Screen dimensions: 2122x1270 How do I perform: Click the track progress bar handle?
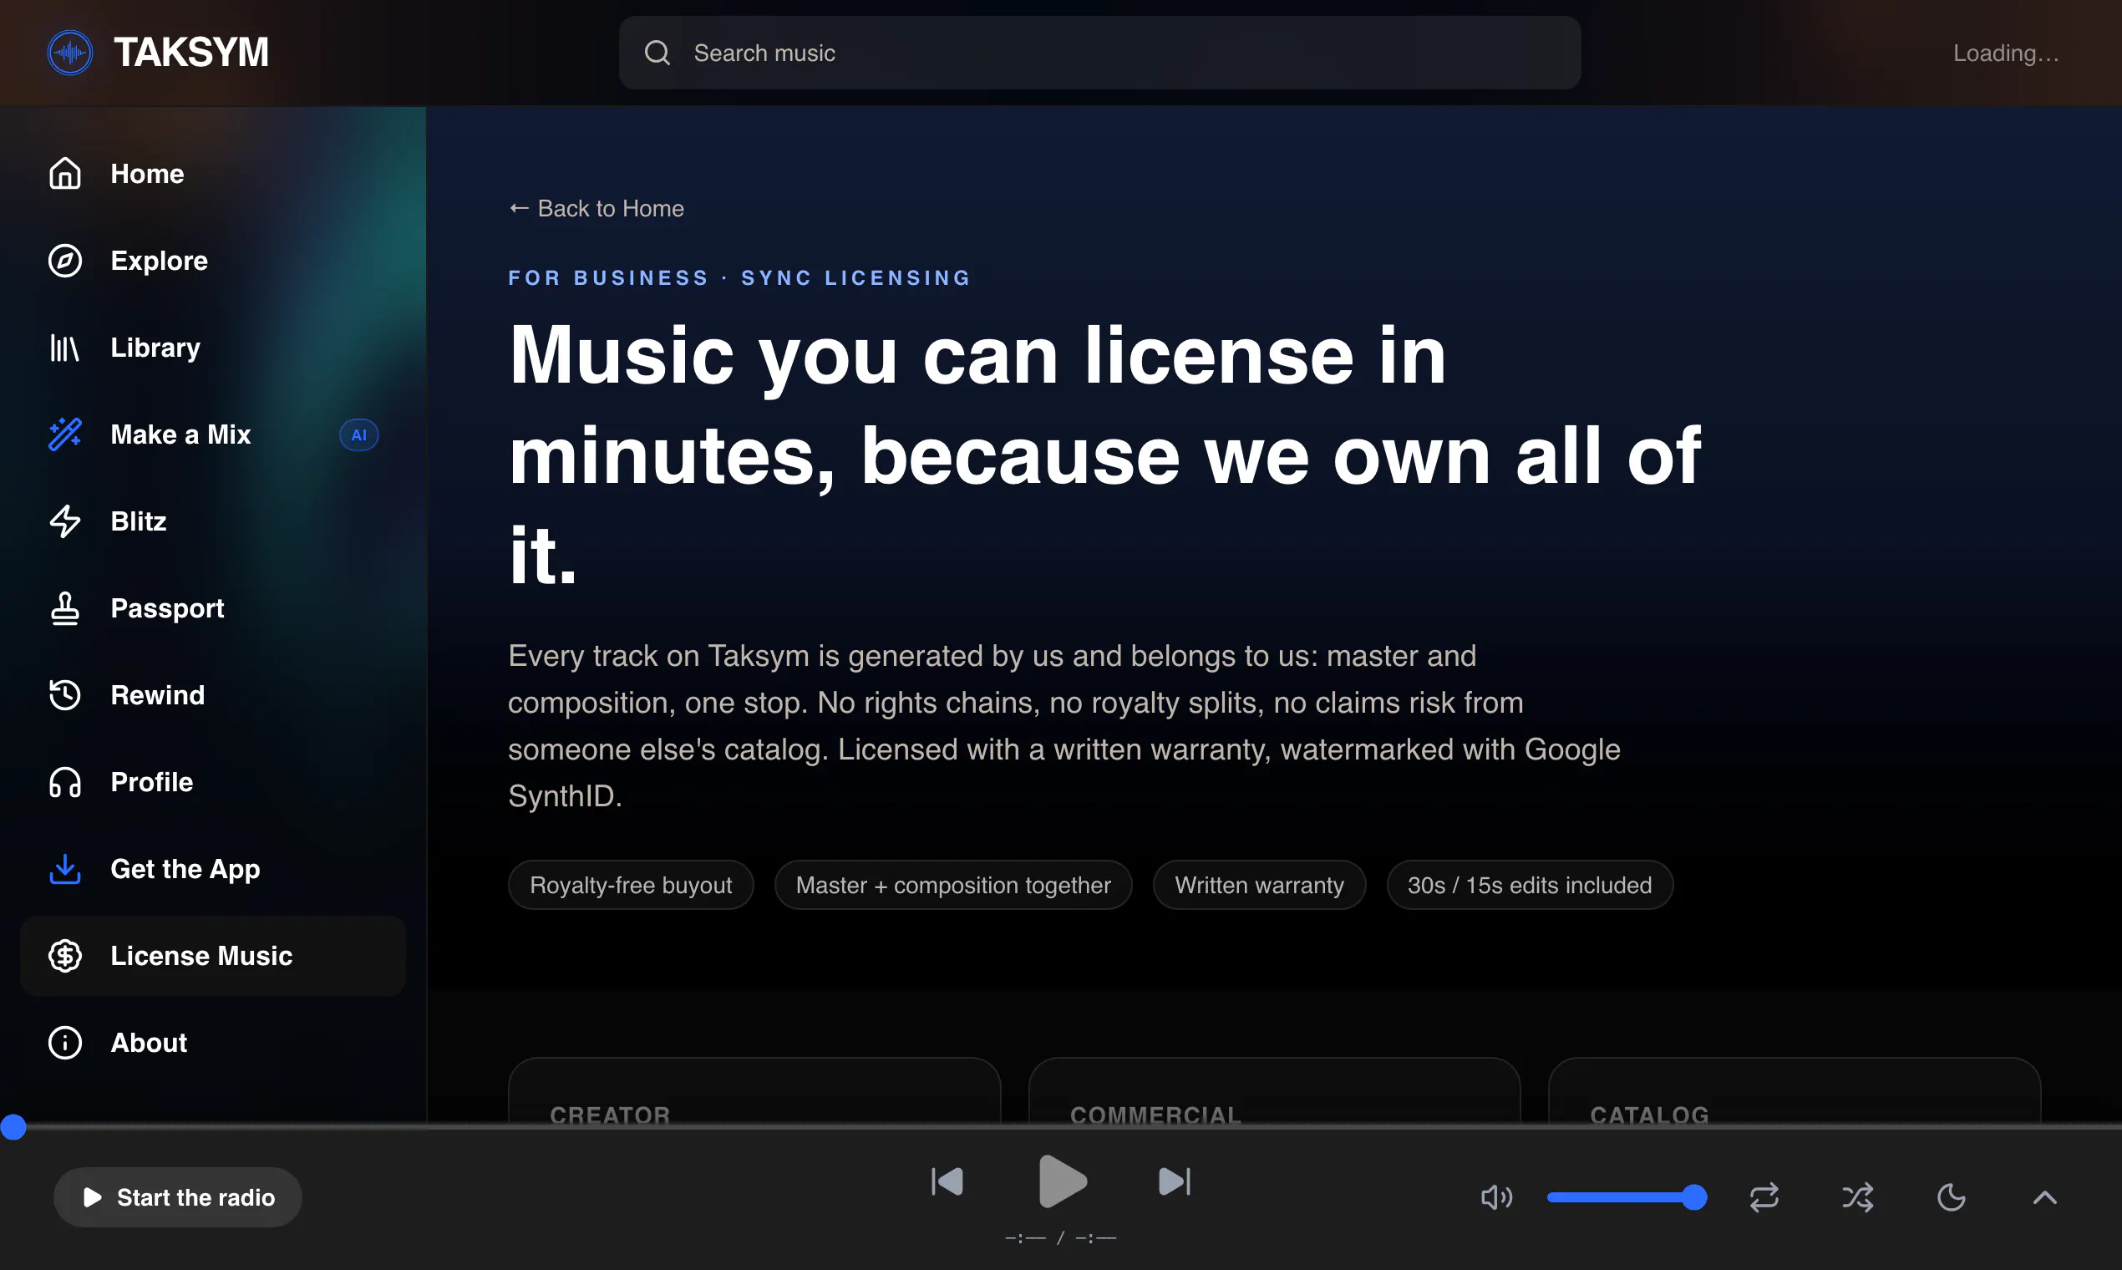(13, 1128)
